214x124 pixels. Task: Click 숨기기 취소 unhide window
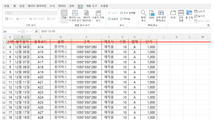pos(202,21)
